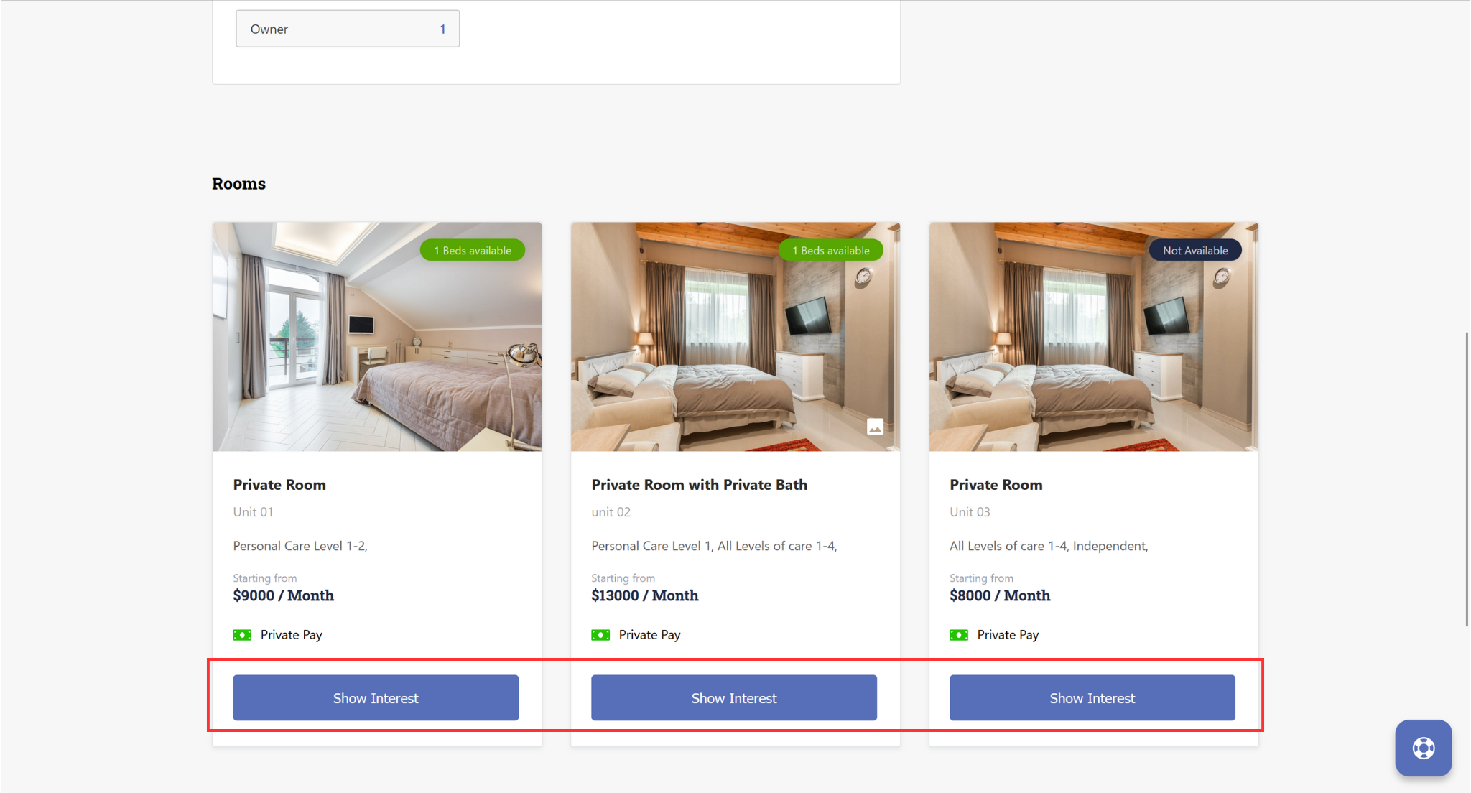
Task: Click the Private Pay cash icon for Unit 03
Action: tap(959, 635)
